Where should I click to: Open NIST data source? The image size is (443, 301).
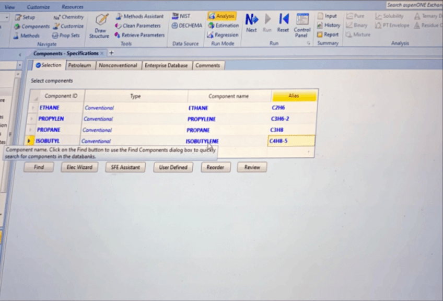point(181,16)
